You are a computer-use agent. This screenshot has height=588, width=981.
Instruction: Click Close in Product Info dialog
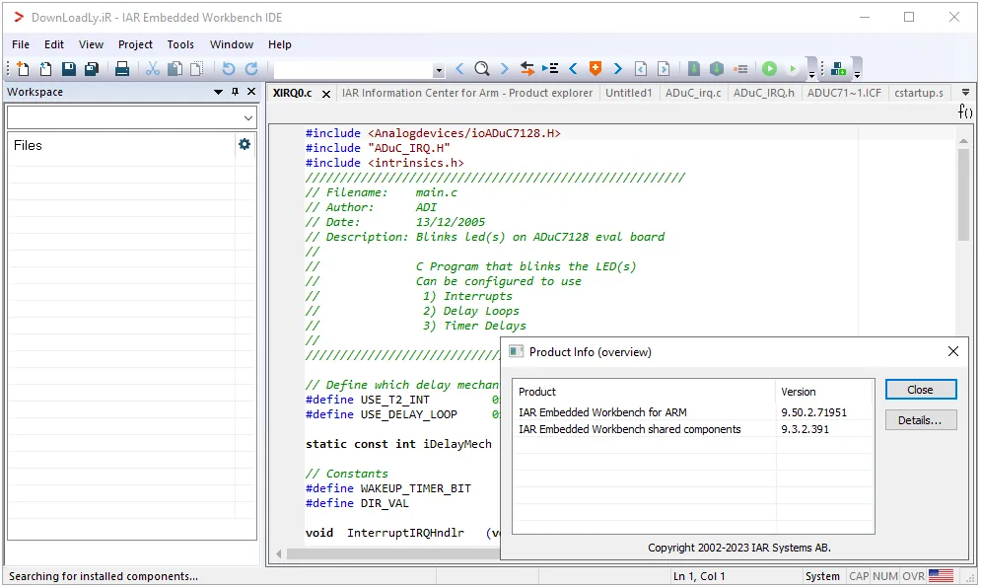(x=920, y=390)
